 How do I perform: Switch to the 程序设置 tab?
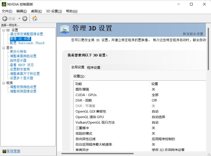(x=94, y=67)
